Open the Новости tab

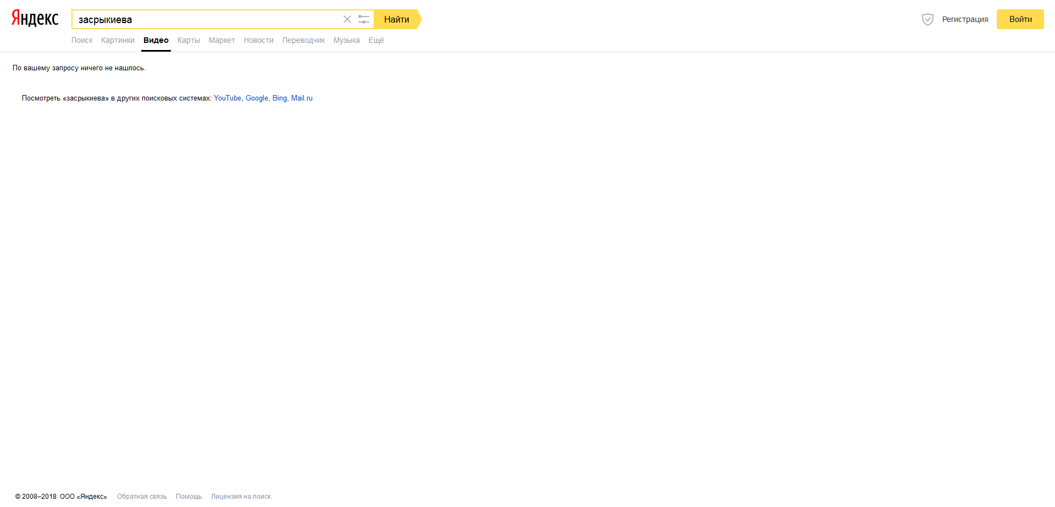[258, 40]
